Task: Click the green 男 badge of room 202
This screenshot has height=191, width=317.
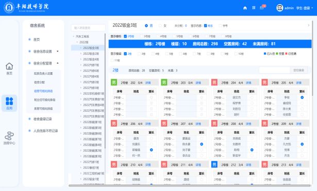Action: pos(114,83)
